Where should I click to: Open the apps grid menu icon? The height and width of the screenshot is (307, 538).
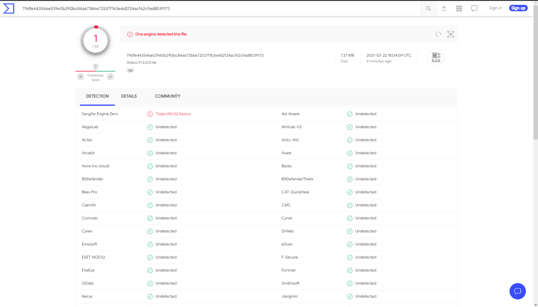pos(459,8)
